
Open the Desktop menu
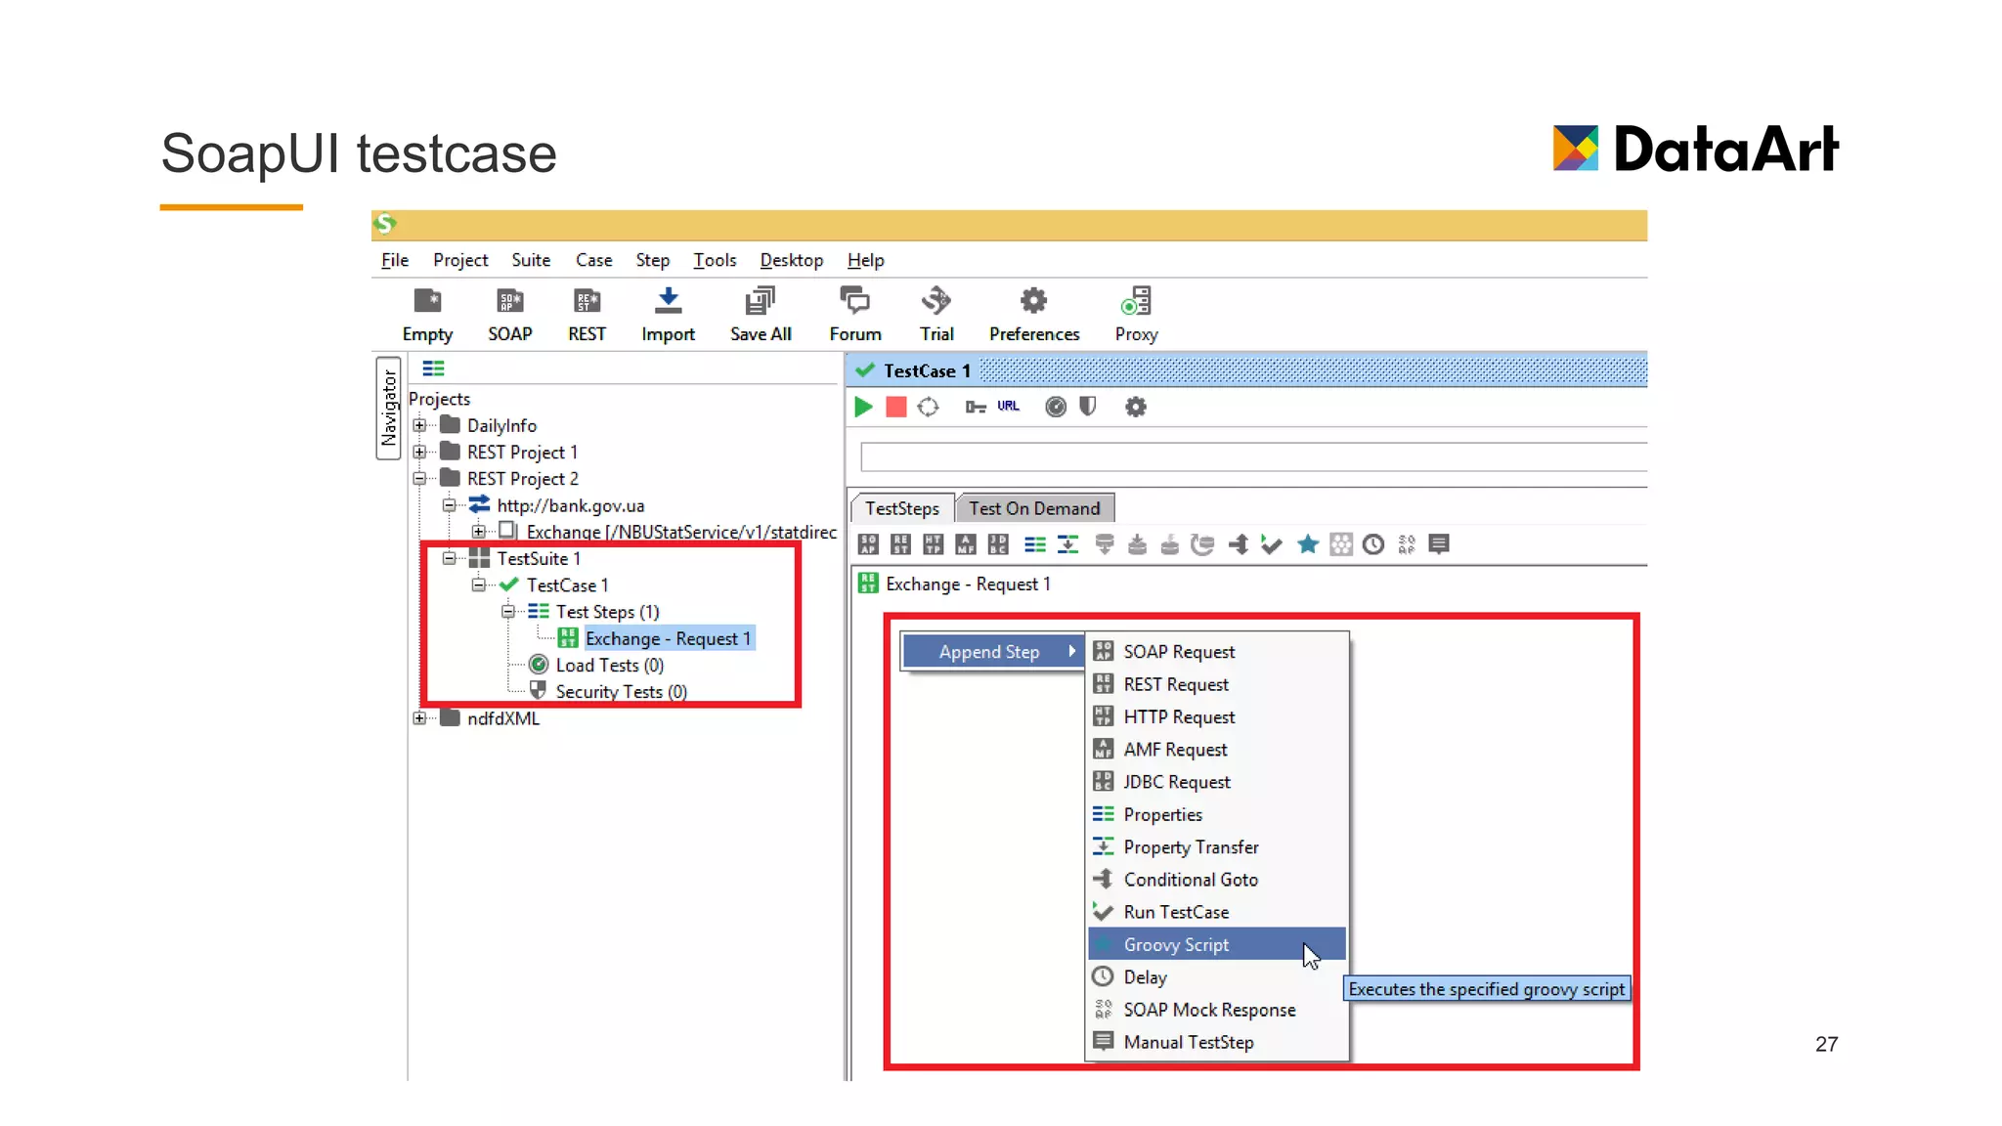pyautogui.click(x=792, y=260)
